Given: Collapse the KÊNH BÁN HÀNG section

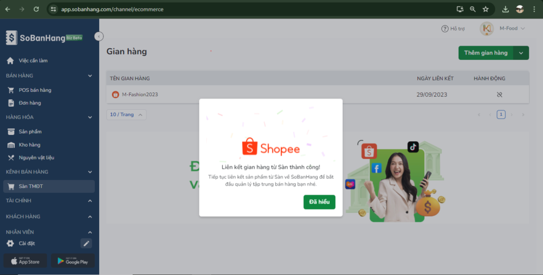Looking at the screenshot, I should click(90, 171).
